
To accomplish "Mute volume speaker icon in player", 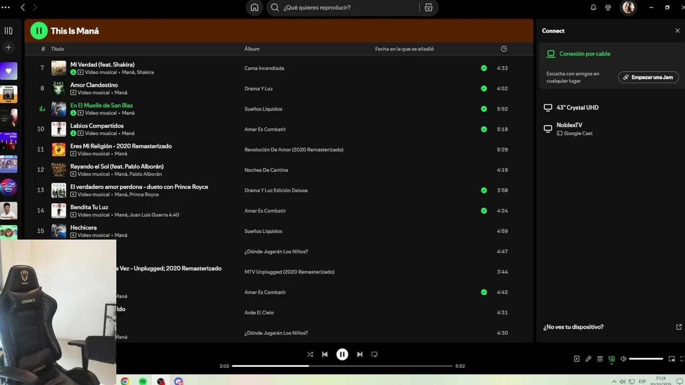I will tap(623, 359).
